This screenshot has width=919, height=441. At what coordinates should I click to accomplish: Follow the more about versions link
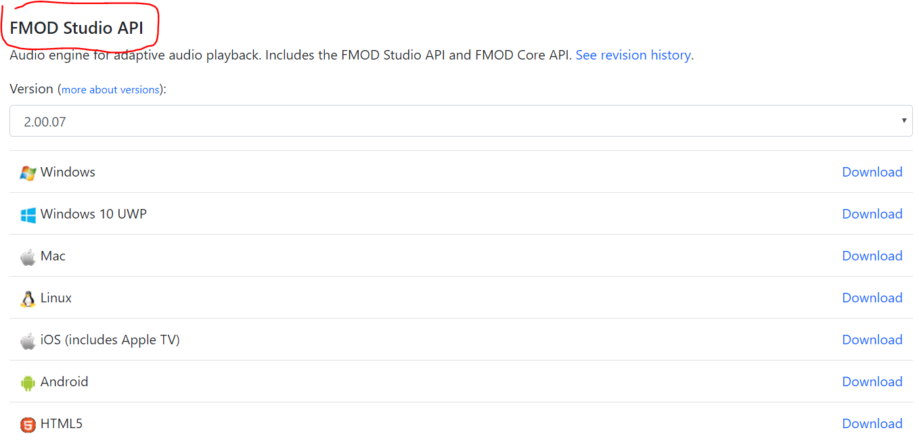[110, 90]
